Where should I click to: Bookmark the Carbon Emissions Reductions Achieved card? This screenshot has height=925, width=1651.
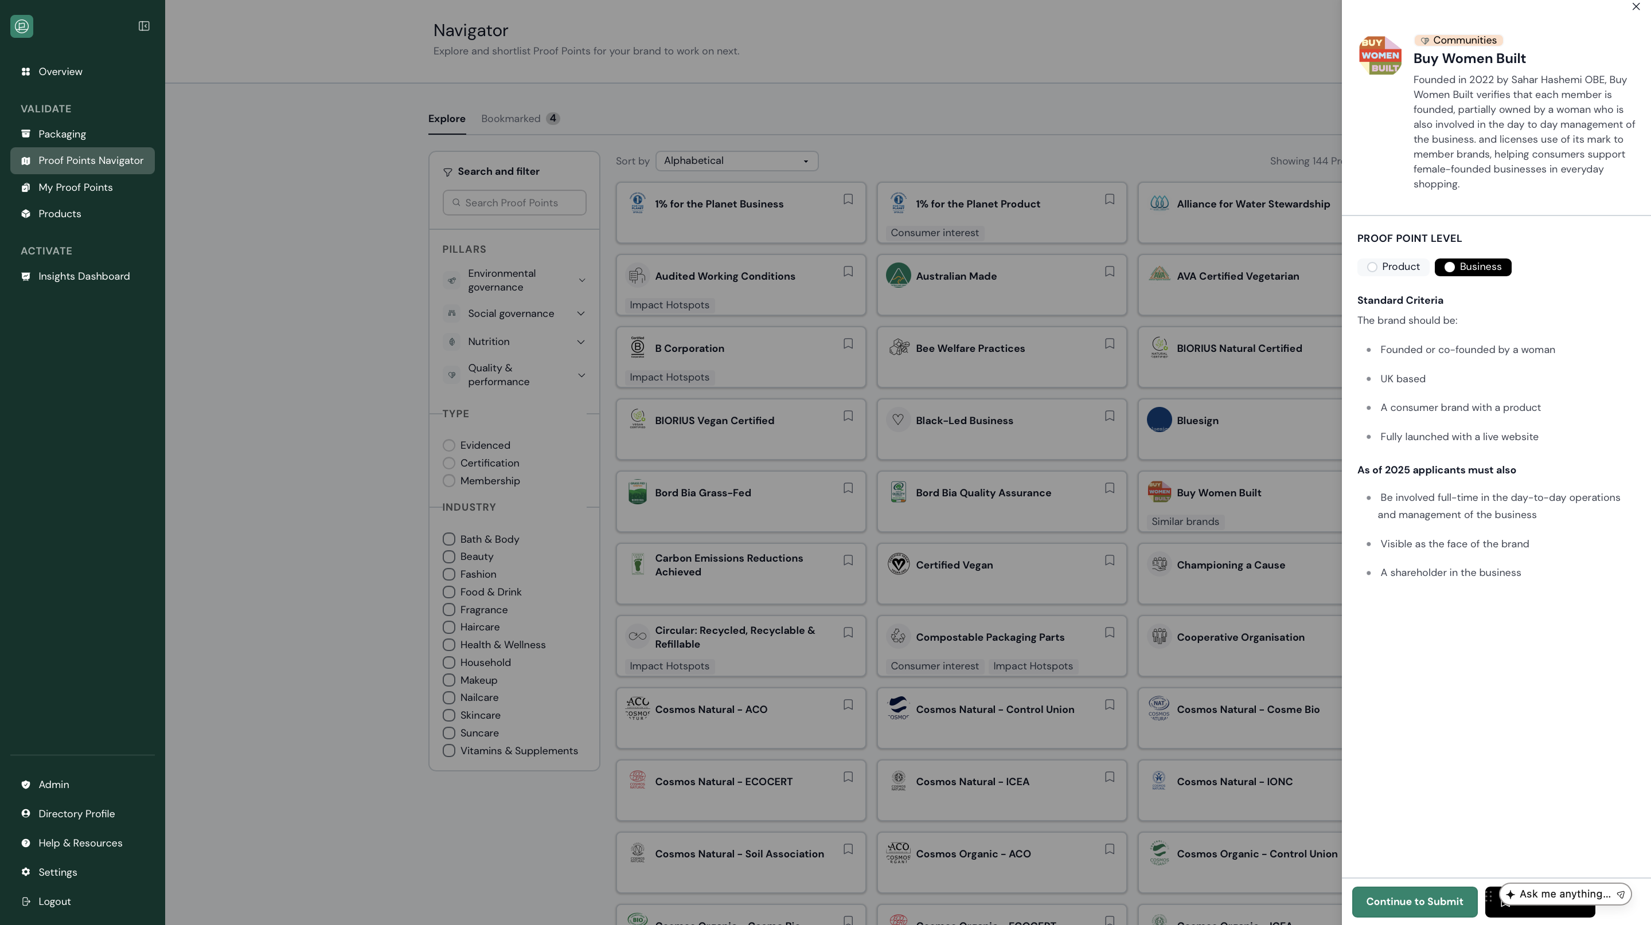(848, 561)
